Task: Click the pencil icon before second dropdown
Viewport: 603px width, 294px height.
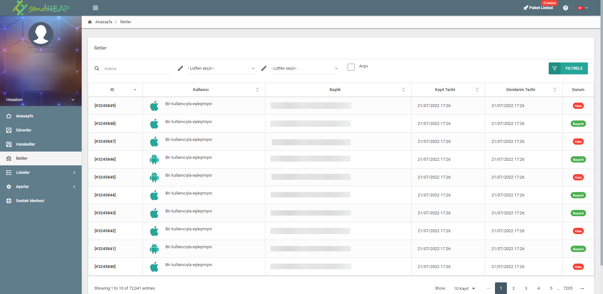Action: [264, 68]
